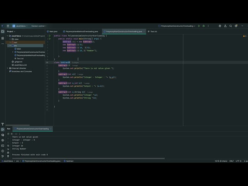Open the Version control dropdown
Screen dimensions: 248x186
pyautogui.click(x=39, y=26)
